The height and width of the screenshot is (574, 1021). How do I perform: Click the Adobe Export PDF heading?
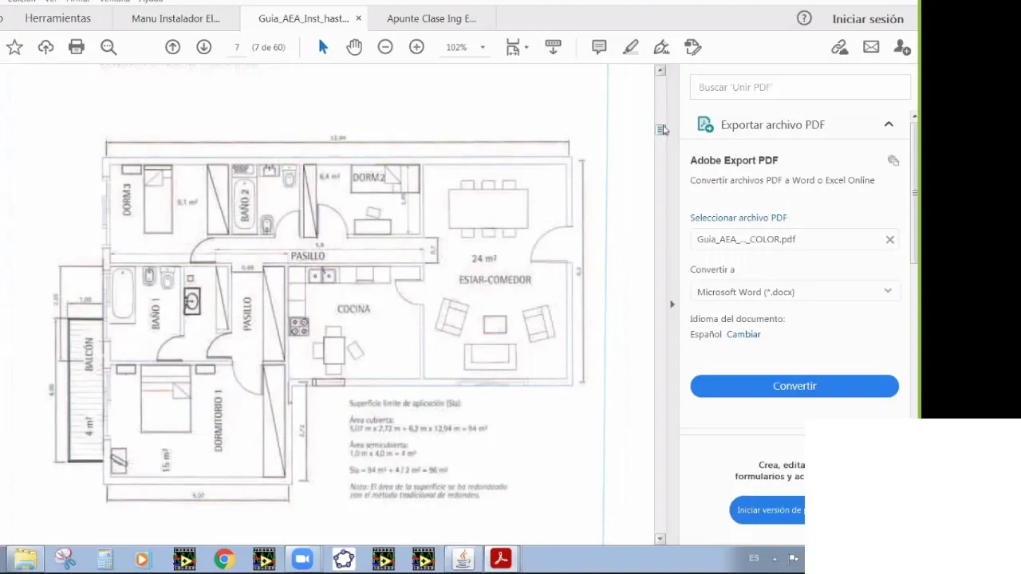pyautogui.click(x=734, y=160)
